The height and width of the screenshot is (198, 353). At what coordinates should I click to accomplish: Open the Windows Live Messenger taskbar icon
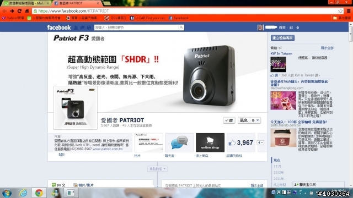click(55, 193)
